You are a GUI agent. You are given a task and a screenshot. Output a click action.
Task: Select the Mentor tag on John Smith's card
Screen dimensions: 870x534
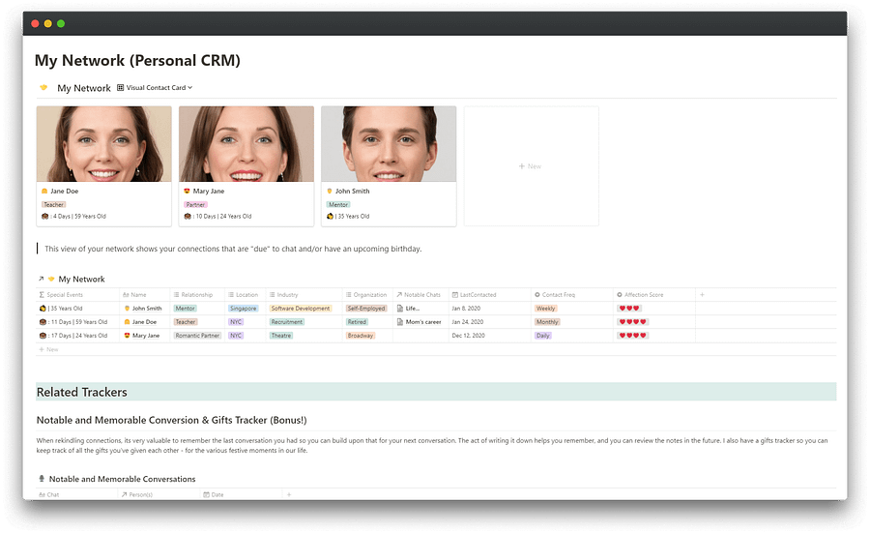(338, 204)
